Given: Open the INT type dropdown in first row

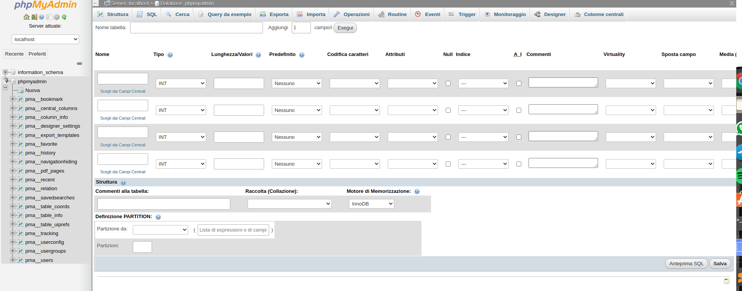Looking at the screenshot, I should 181,83.
